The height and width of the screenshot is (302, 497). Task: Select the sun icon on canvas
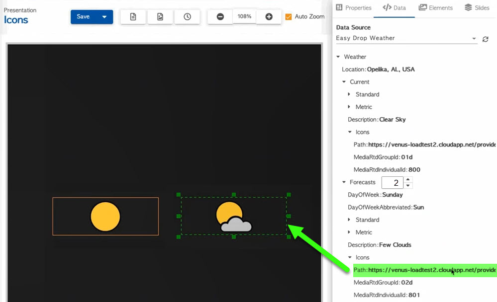105,217
